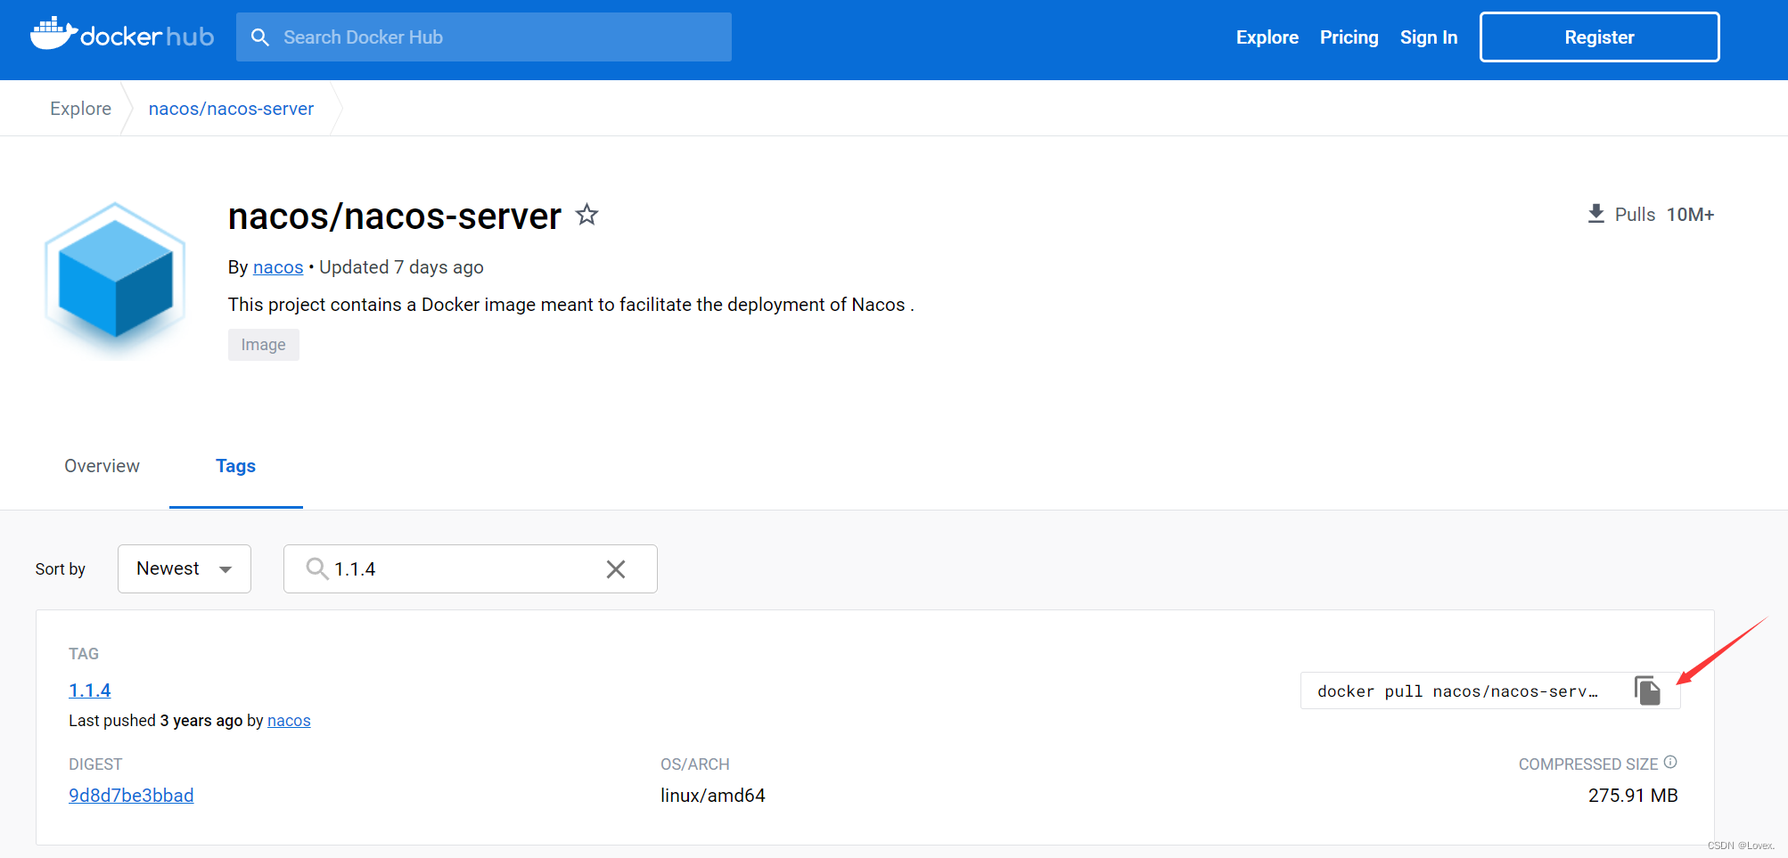
Task: Clear the 1.1.4 tag filter
Action: click(x=616, y=569)
